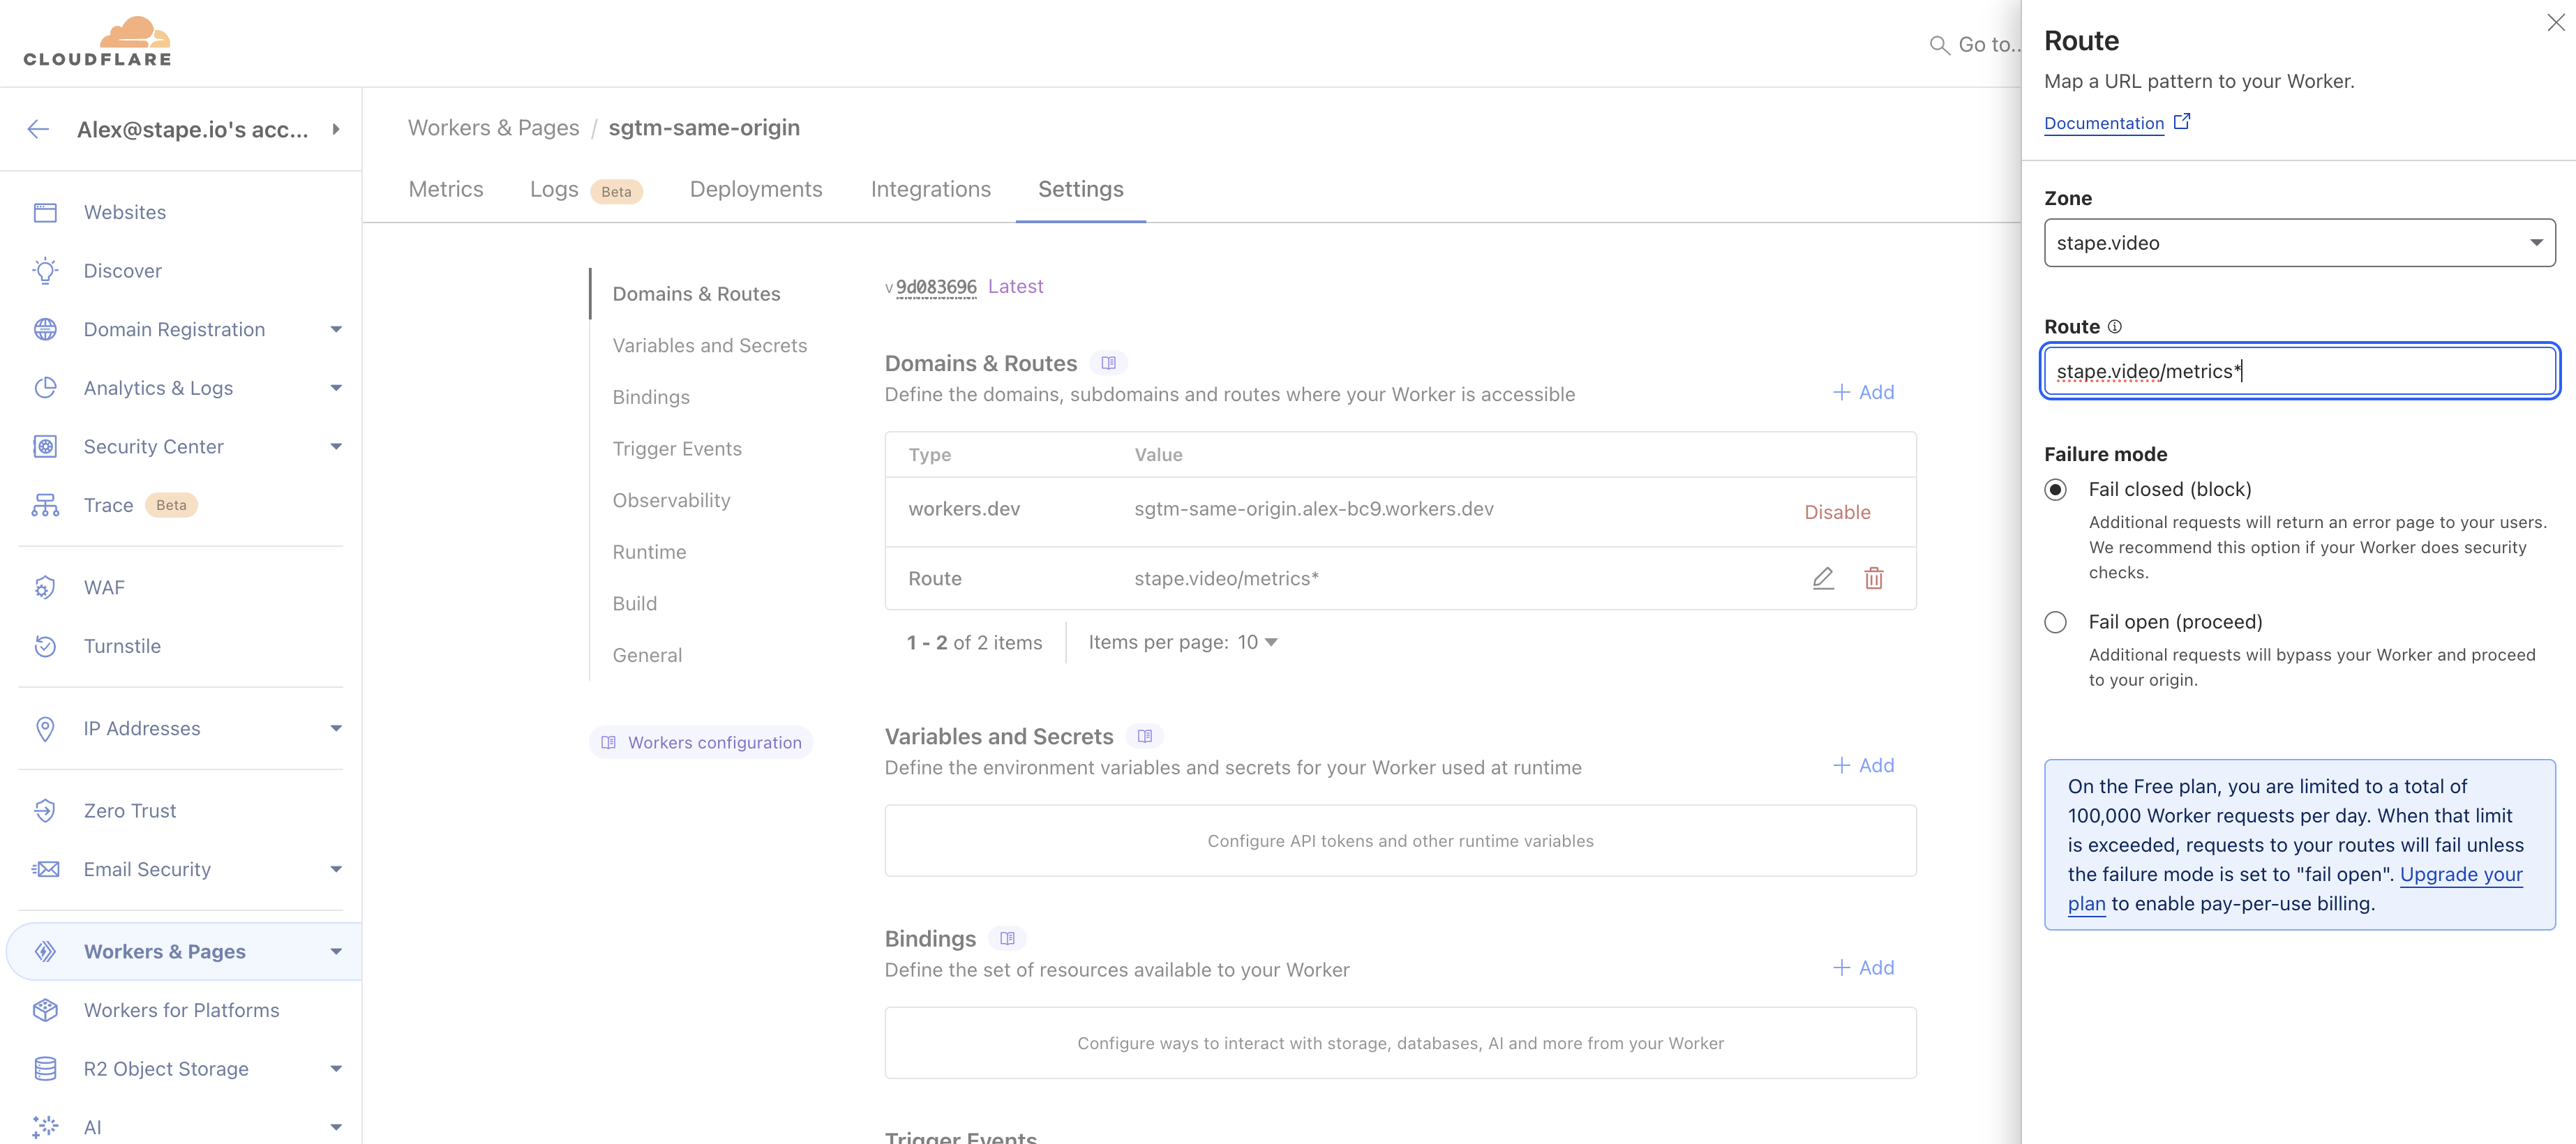Click the Analytics & Logs chart icon

[45, 388]
